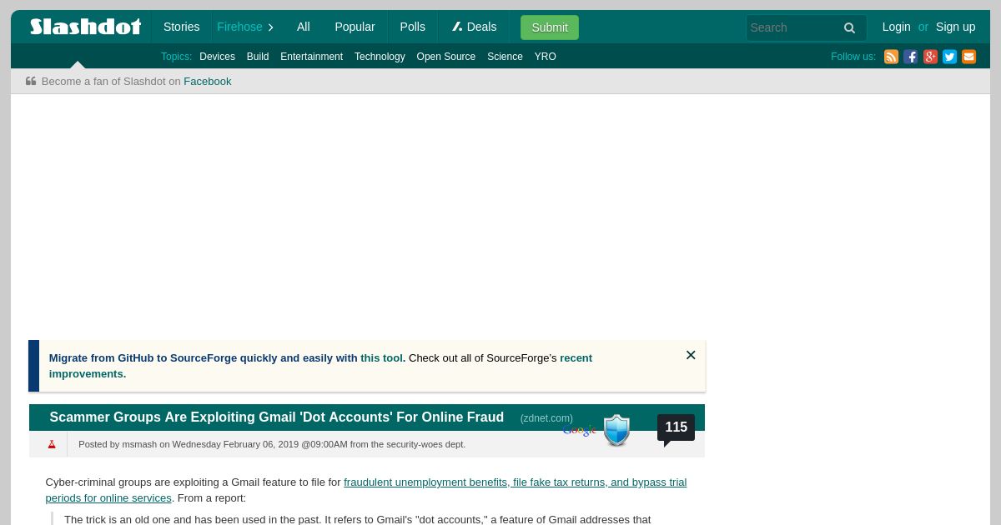The height and width of the screenshot is (525, 1001).
Task: Dismiss the SourceForge migration notice
Action: (x=691, y=355)
